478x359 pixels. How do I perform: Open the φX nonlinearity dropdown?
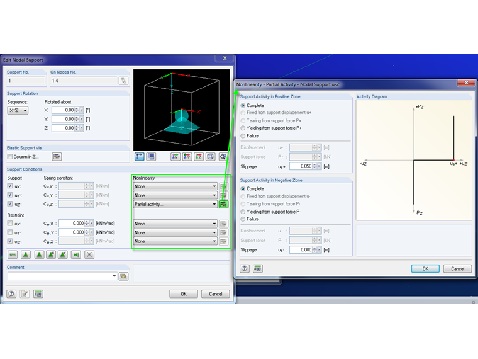[x=175, y=224]
